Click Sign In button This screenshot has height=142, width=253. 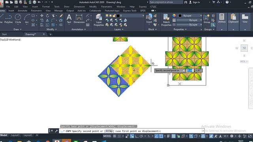[194, 2]
